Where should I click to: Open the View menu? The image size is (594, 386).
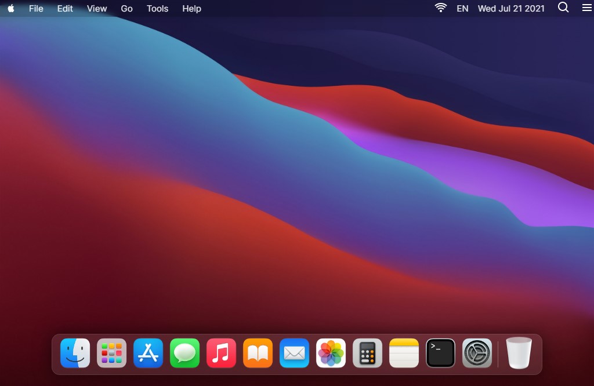click(x=97, y=8)
